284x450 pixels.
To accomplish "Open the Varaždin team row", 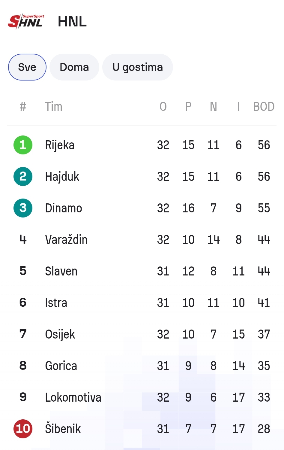I will tap(142, 239).
